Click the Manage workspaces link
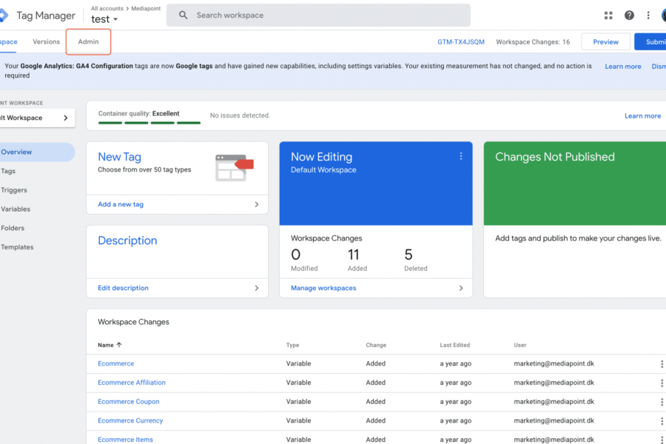The width and height of the screenshot is (666, 444). point(323,288)
